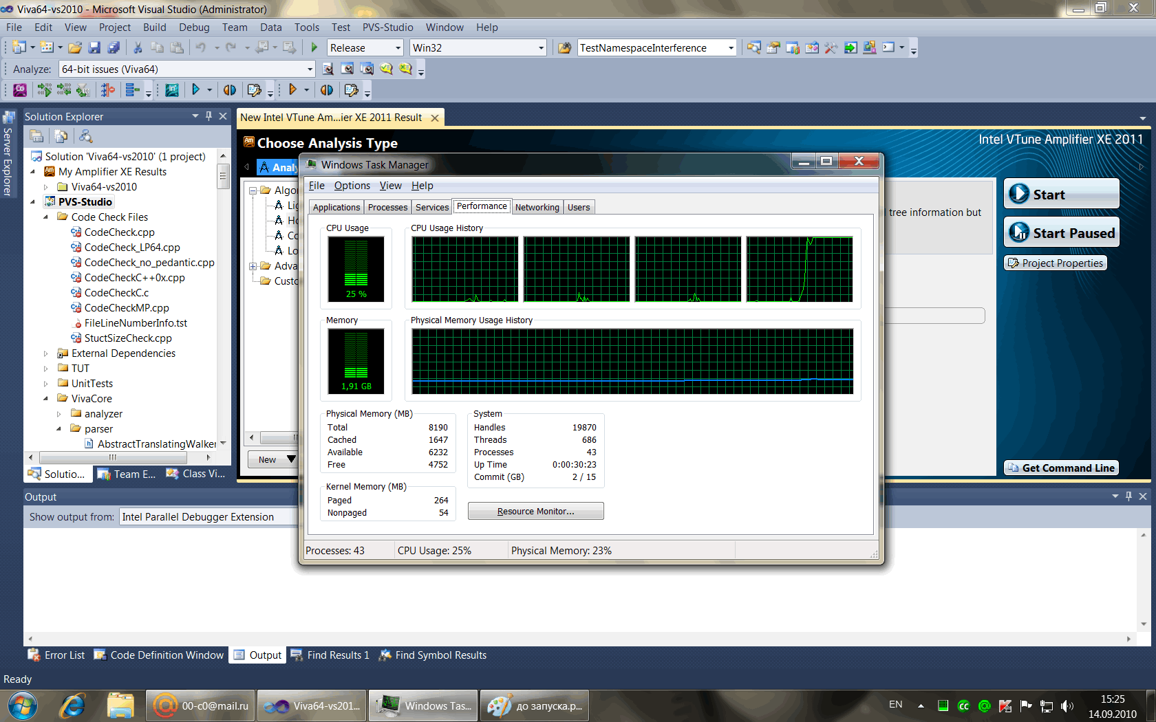Click Solution Explorer horizontal scrollbar thumb
Screen dimensions: 1156x722
pos(114,457)
